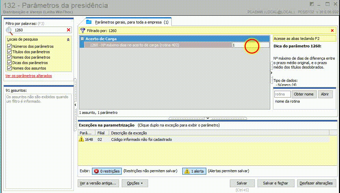Click the warning triangle icon on row 1648
The width and height of the screenshot is (340, 193).
pos(81,139)
